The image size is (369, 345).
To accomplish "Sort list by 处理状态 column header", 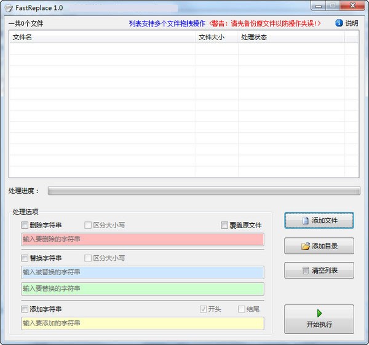I will click(292, 37).
